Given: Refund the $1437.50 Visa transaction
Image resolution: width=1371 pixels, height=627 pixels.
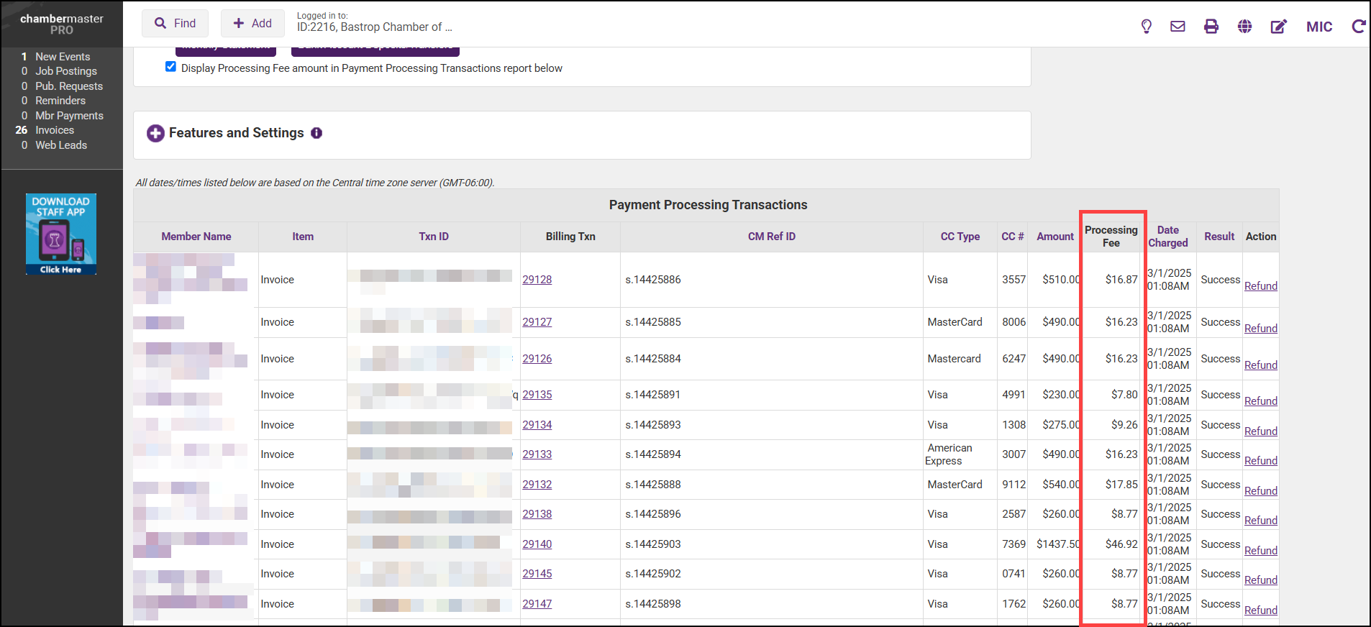Looking at the screenshot, I should (x=1260, y=551).
